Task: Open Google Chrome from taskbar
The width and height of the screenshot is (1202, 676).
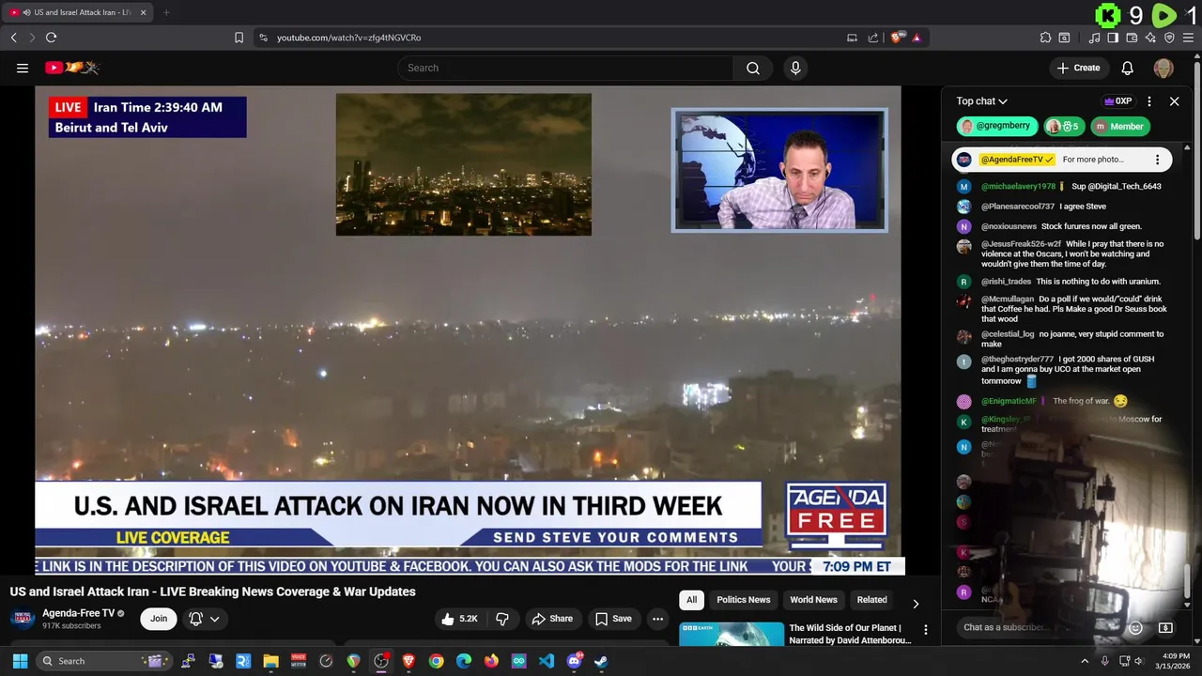Action: click(x=436, y=661)
